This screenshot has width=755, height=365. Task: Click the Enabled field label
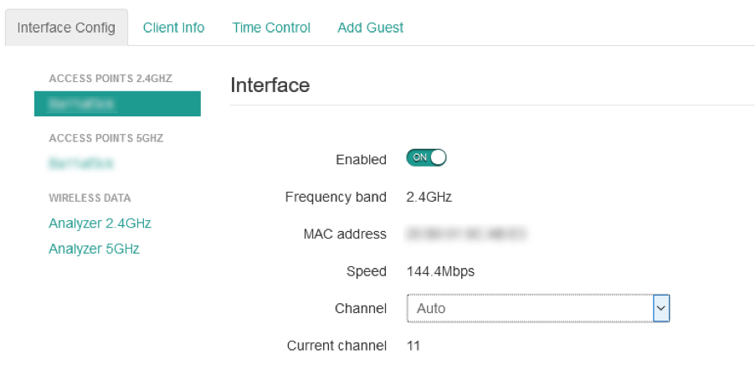click(x=361, y=159)
